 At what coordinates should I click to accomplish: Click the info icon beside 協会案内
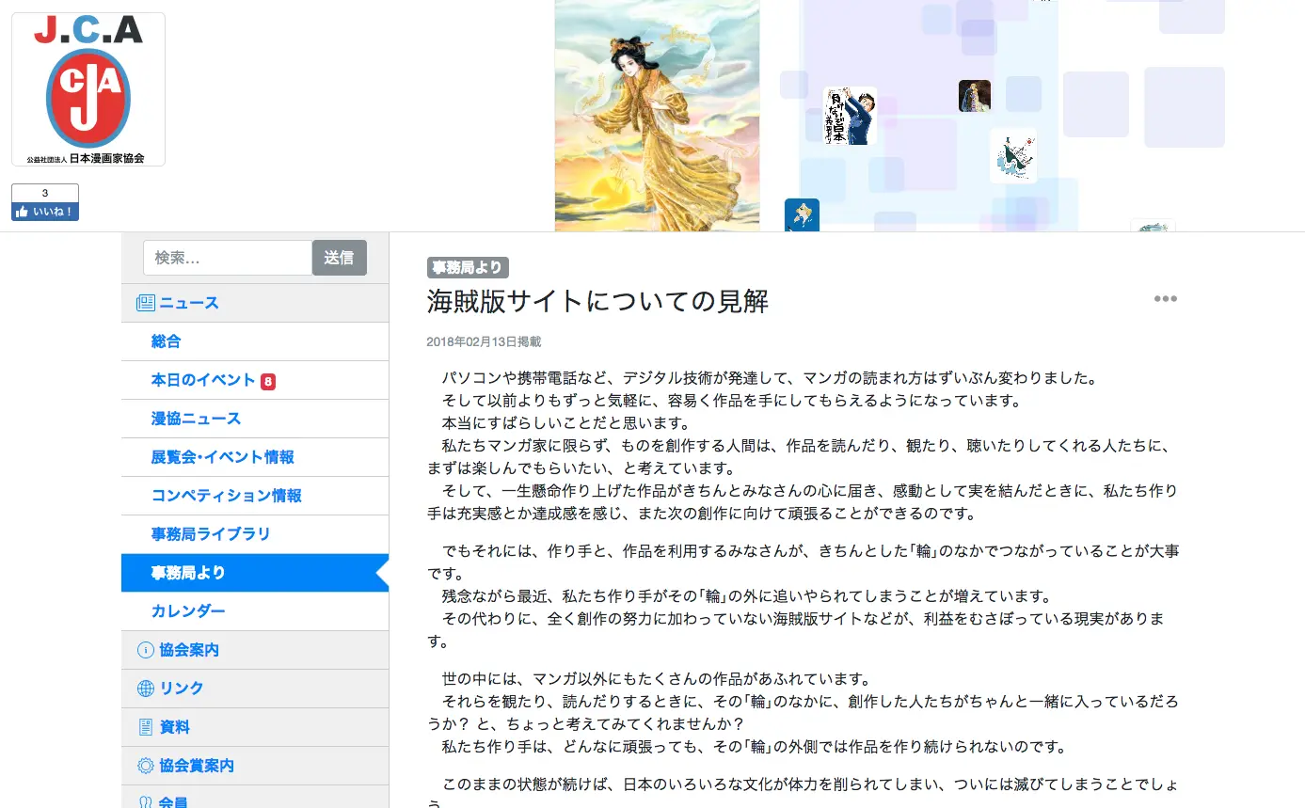pos(145,650)
